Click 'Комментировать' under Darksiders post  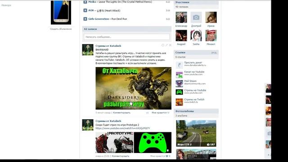(x=121, y=112)
